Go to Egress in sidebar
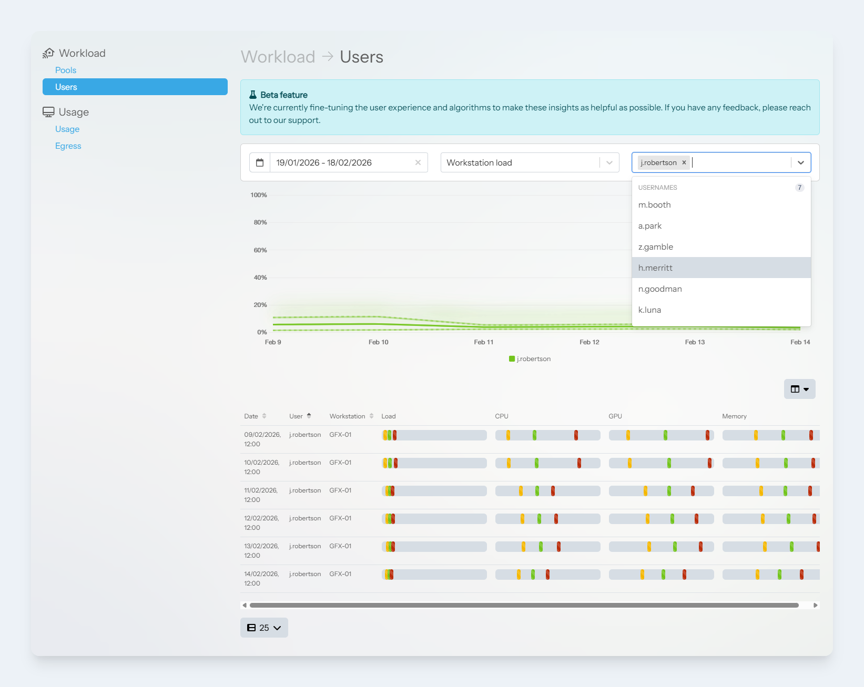Image resolution: width=864 pixels, height=687 pixels. (x=68, y=146)
